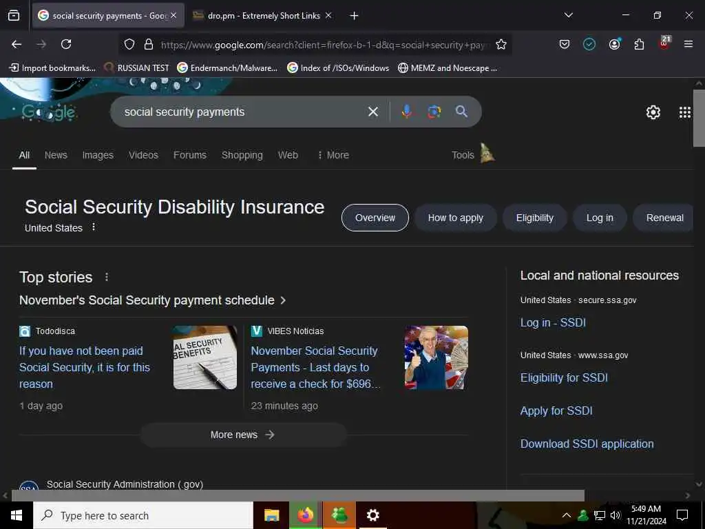This screenshot has width=705, height=529.
Task: Open the Firefox hamburger application menu
Action: [688, 44]
